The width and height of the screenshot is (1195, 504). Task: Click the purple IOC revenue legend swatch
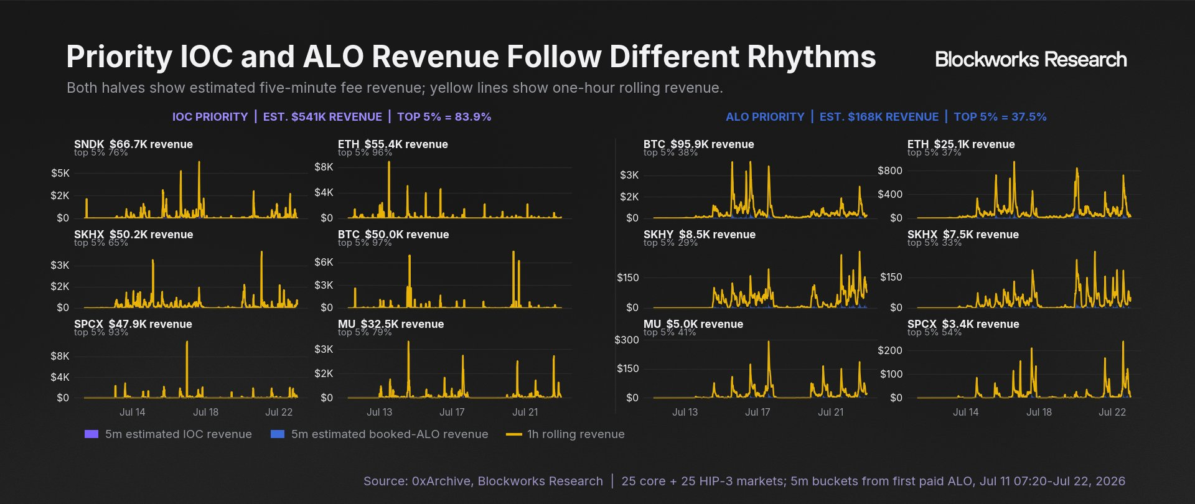pyautogui.click(x=91, y=434)
